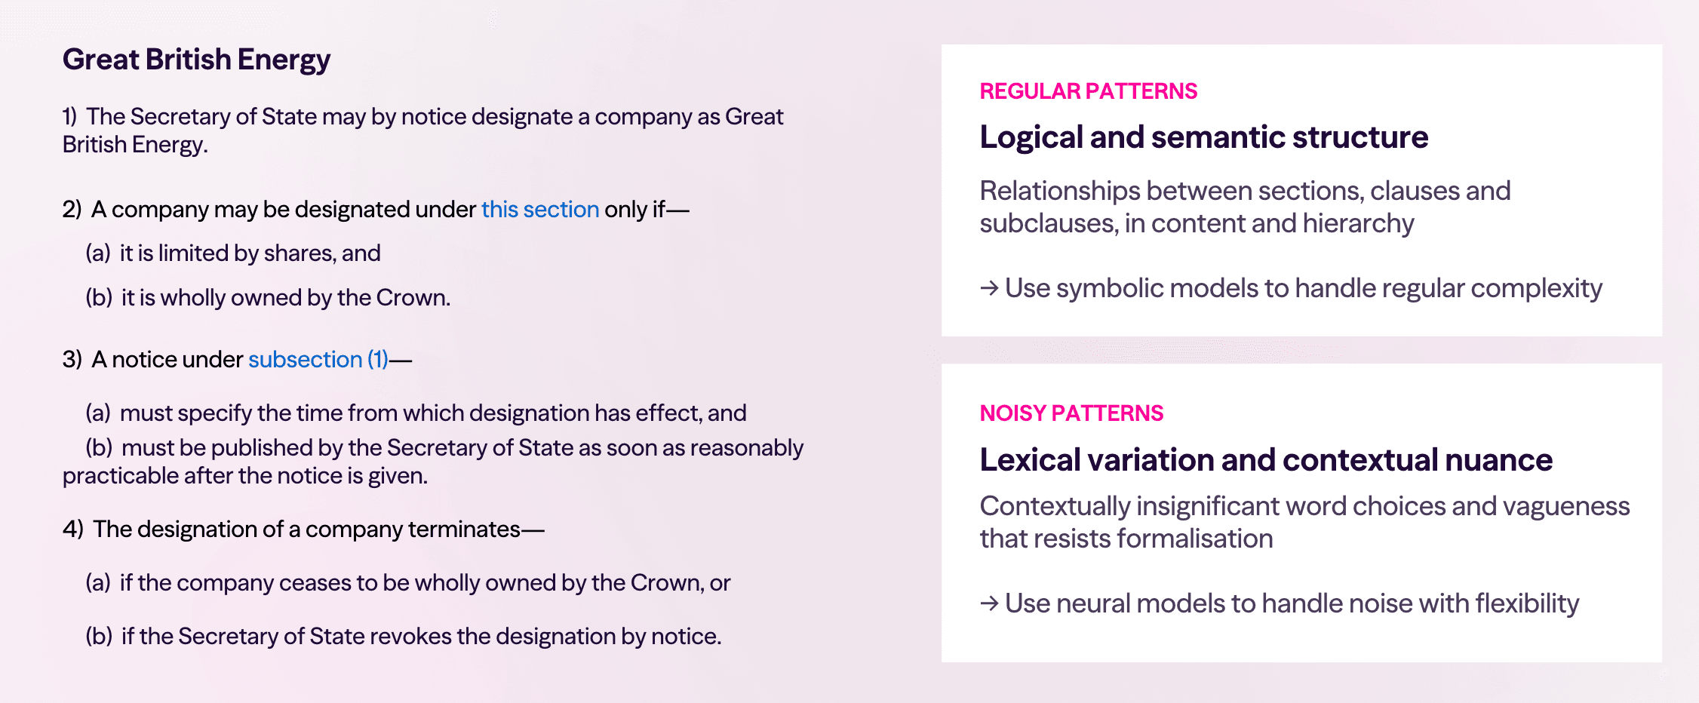The image size is (1699, 703).
Task: Select the "NOISY PATTERNS" pink label
Action: click(1071, 413)
